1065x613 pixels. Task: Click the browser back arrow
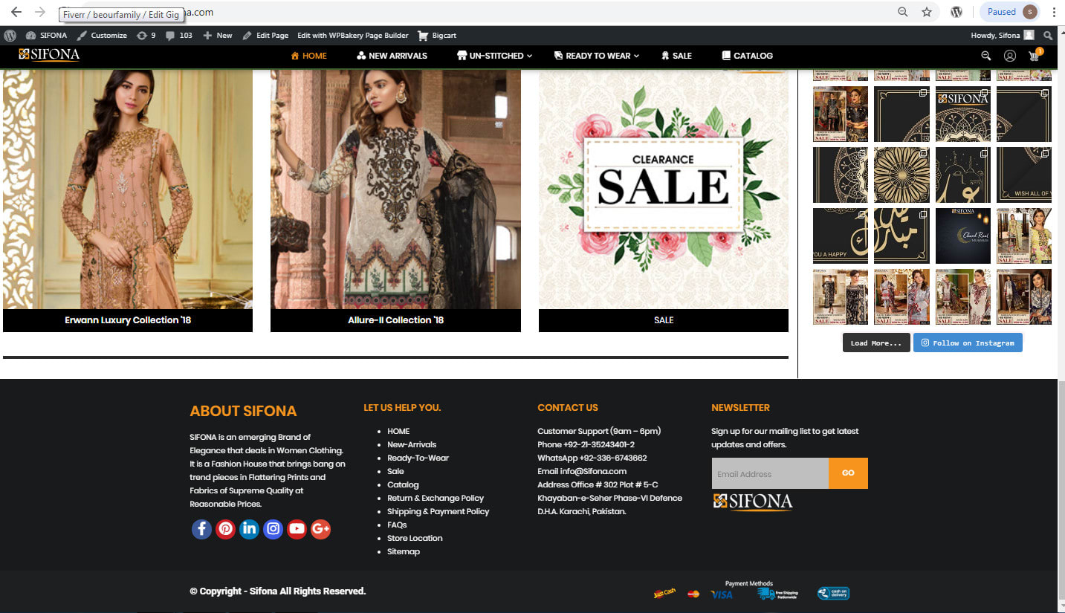pyautogui.click(x=16, y=12)
